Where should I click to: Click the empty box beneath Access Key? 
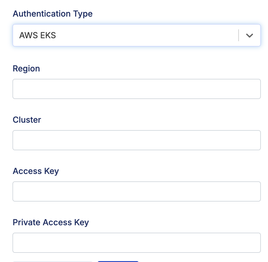tap(136, 191)
